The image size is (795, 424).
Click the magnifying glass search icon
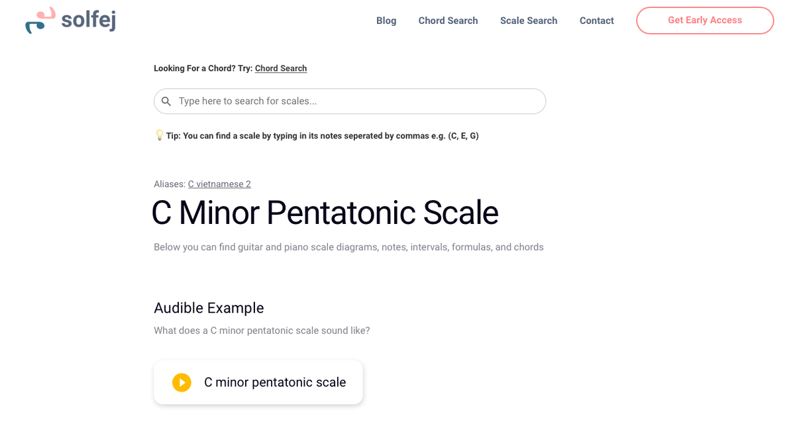coord(166,101)
